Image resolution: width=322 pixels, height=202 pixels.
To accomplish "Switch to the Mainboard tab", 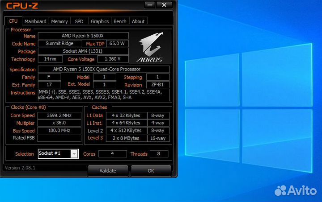I will [x=35, y=21].
